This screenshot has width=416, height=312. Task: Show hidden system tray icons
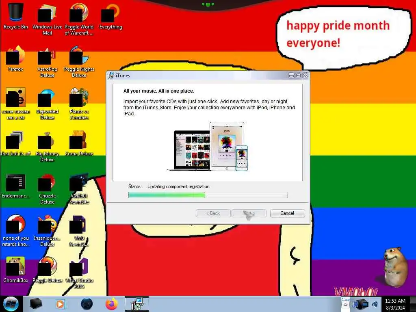click(x=345, y=304)
